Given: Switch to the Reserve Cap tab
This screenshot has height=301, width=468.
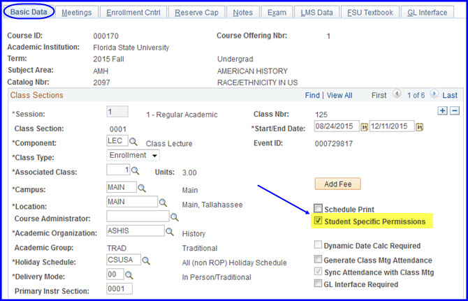Looking at the screenshot, I should tap(196, 13).
